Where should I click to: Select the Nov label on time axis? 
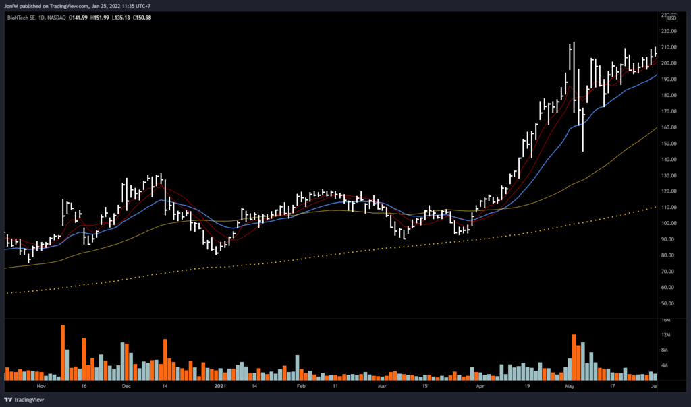click(41, 387)
